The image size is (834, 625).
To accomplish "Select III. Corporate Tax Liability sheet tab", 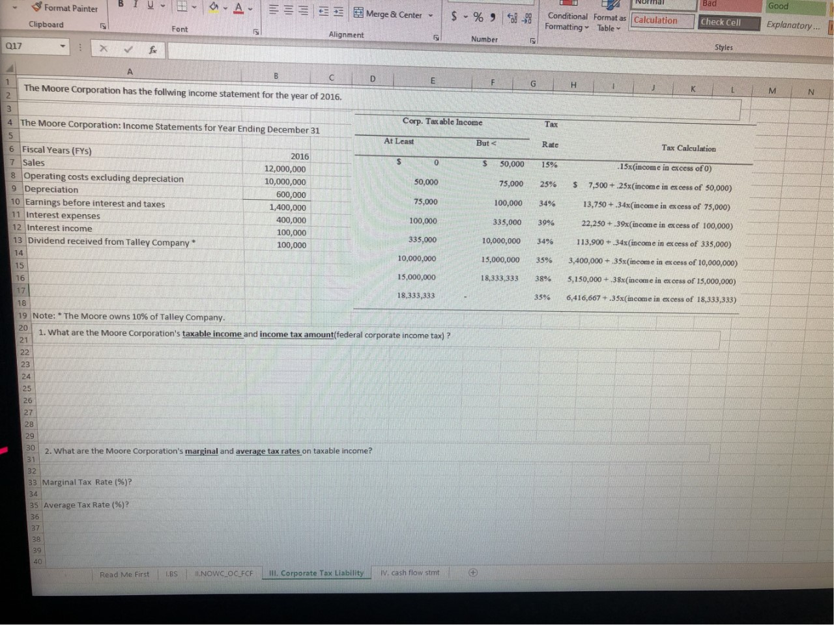I will tap(316, 573).
